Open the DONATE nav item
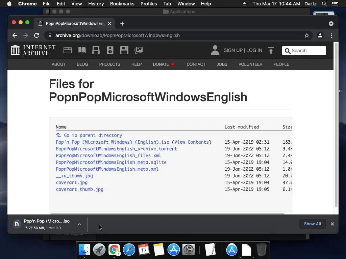 164,64
